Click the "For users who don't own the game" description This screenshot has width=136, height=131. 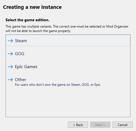(58, 85)
